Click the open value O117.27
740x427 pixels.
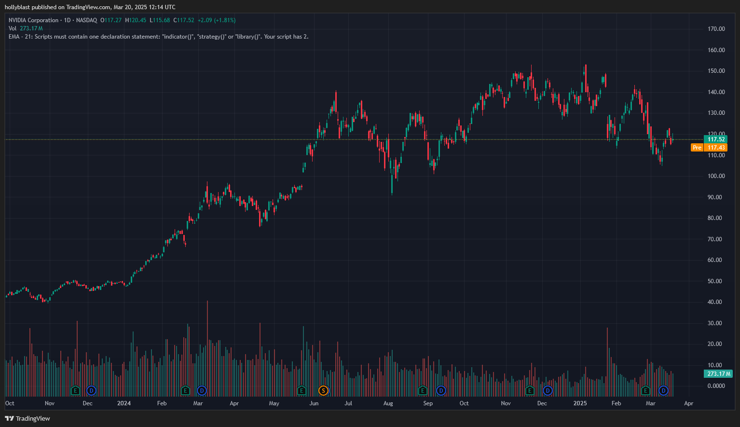111,20
